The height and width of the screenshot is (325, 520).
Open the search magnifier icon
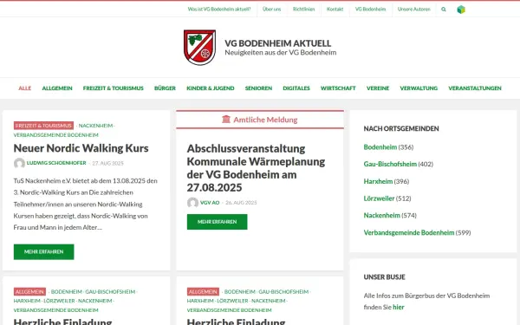click(444, 10)
